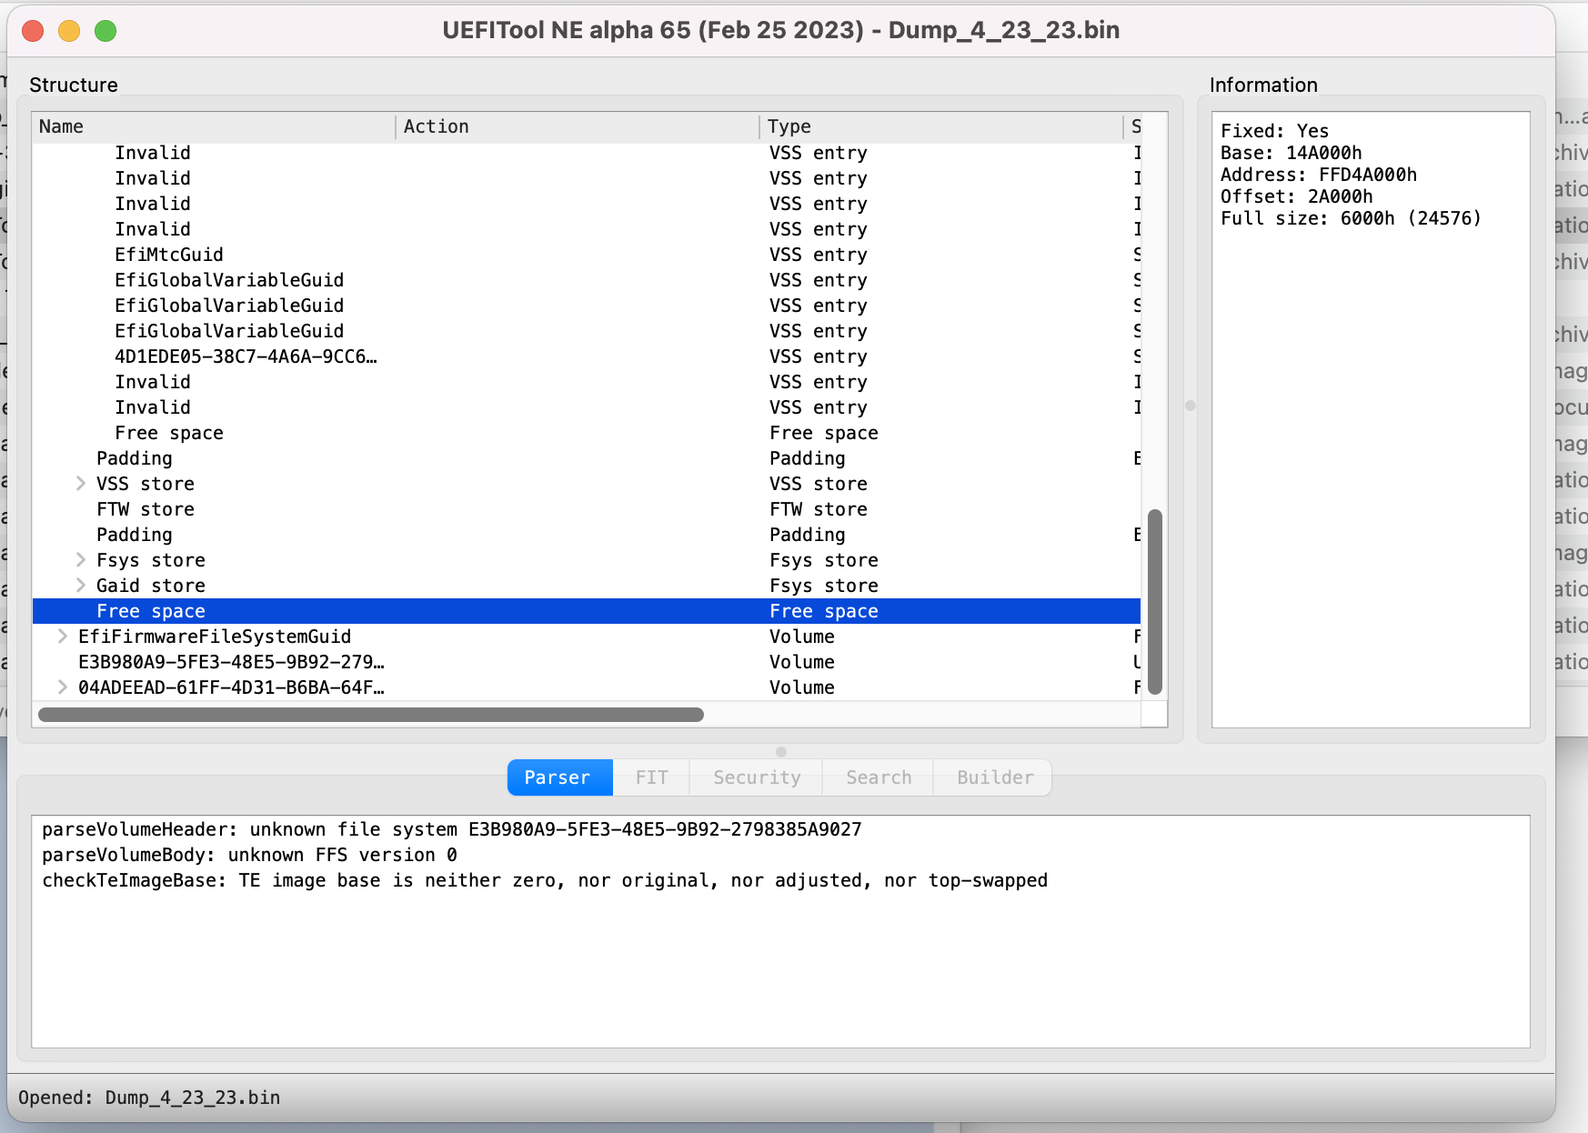Select the E3B980A9-5FE3-48E5 volume row

(x=587, y=662)
